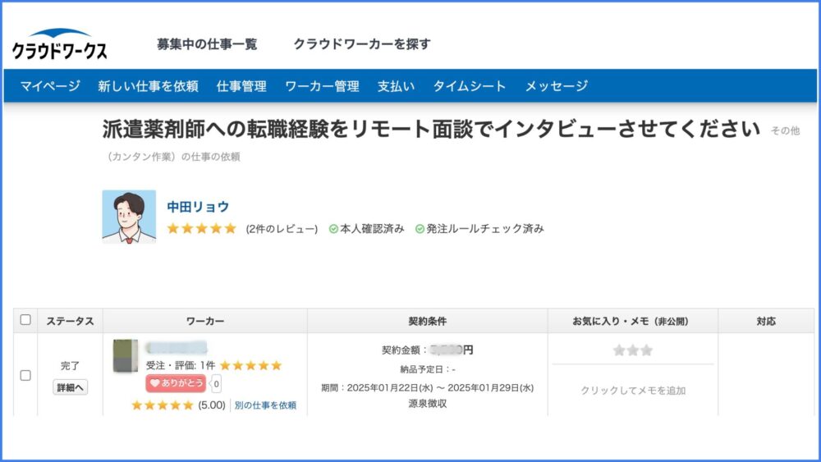Screen dimensions: 821x462
Task: Click the pink ありがとう heart button
Action: (x=176, y=383)
